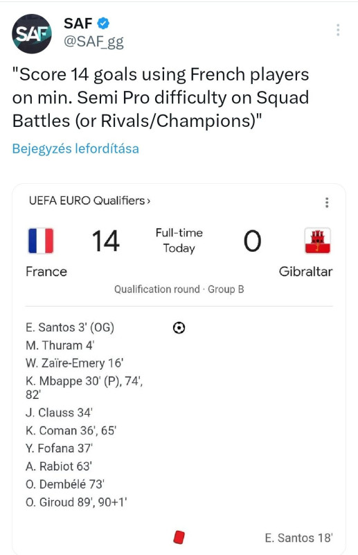The width and height of the screenshot is (358, 555).
Task: Click the SAF display name
Action: coord(78,24)
